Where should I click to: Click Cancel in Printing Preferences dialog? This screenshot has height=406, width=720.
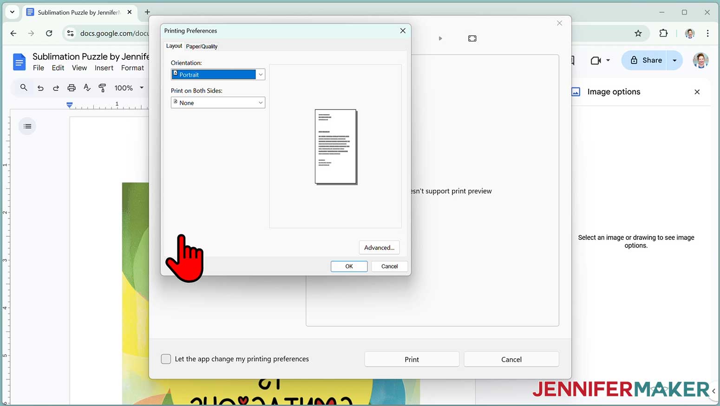[389, 266]
